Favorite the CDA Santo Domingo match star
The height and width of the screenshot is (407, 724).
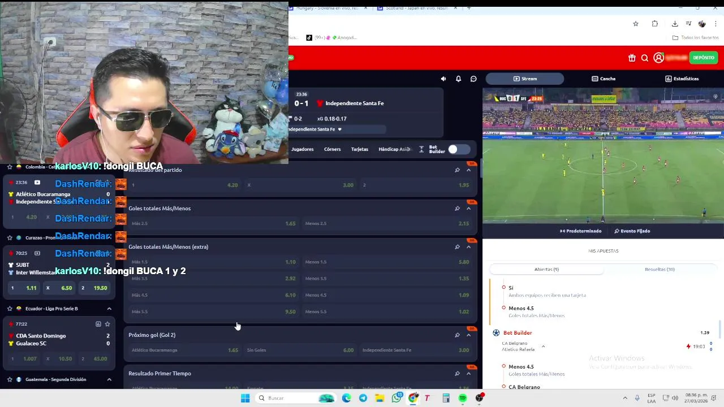coord(107,324)
